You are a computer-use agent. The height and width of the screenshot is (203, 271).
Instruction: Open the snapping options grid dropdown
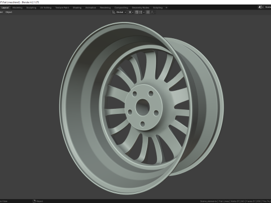point(142,12)
